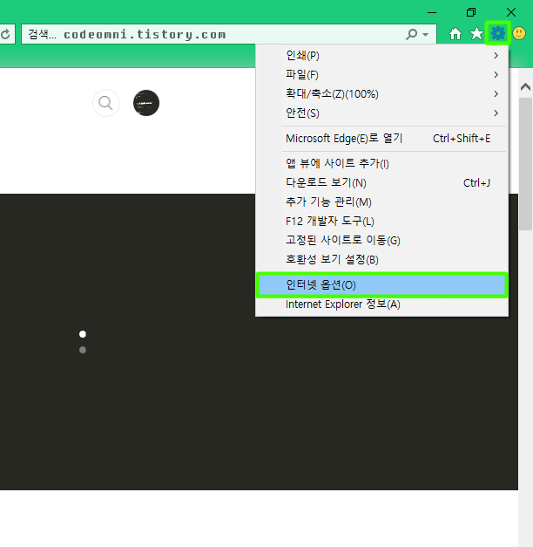Screen dimensions: 533x547
Task: Open Favorites star icon
Action: (476, 34)
